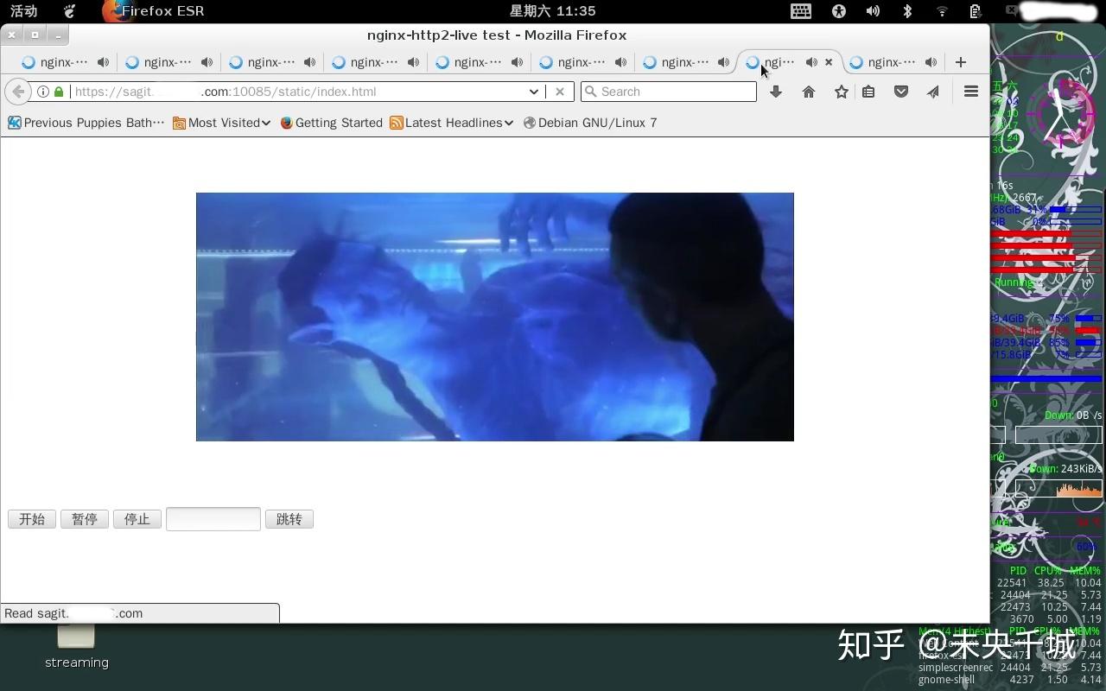Open the Firefox hamburger menu

[x=971, y=92]
